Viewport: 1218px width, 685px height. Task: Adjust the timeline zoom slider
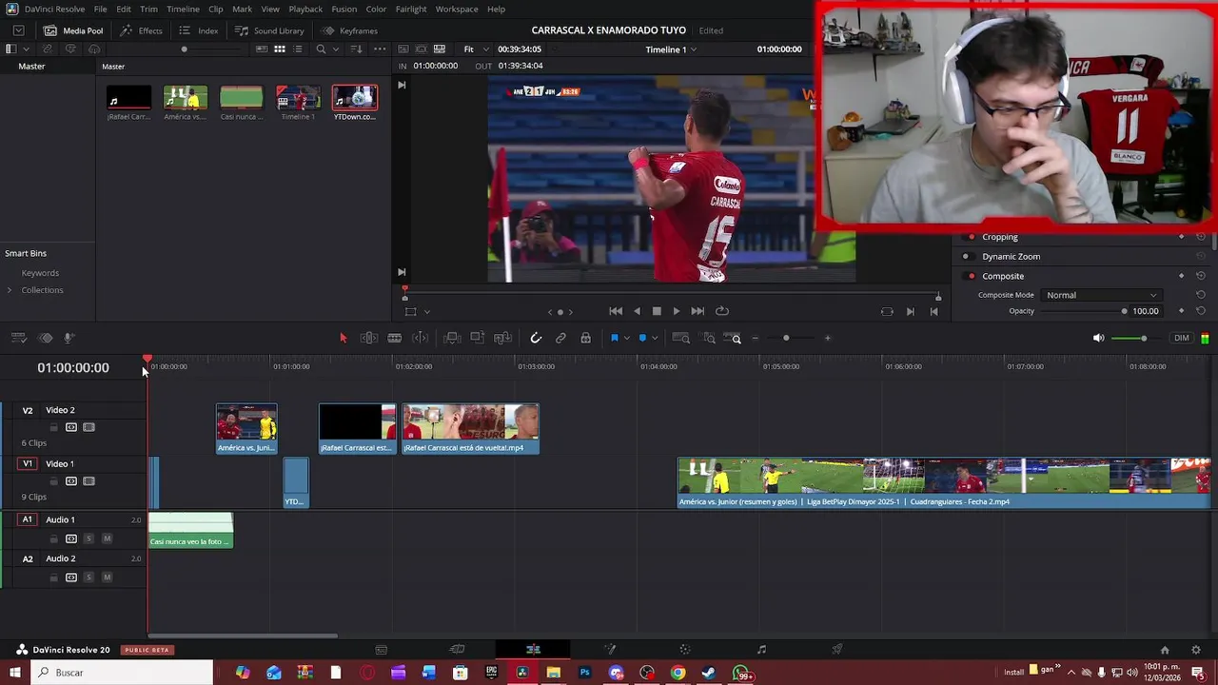click(x=786, y=338)
